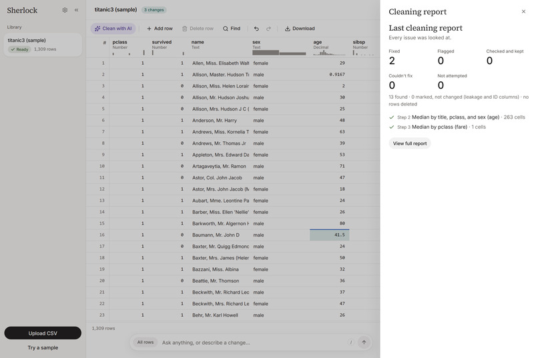Select the name column header
538x358 pixels.
tap(219, 47)
